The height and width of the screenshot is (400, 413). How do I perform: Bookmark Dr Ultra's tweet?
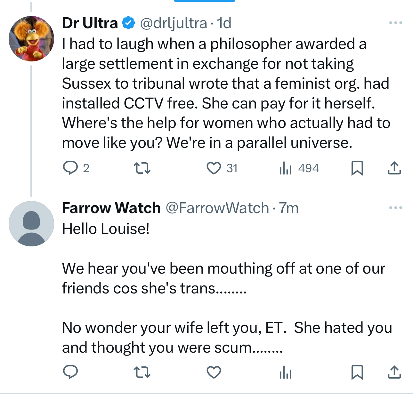(x=357, y=168)
